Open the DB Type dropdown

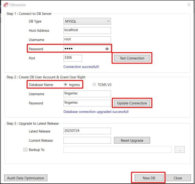[x=87, y=21]
